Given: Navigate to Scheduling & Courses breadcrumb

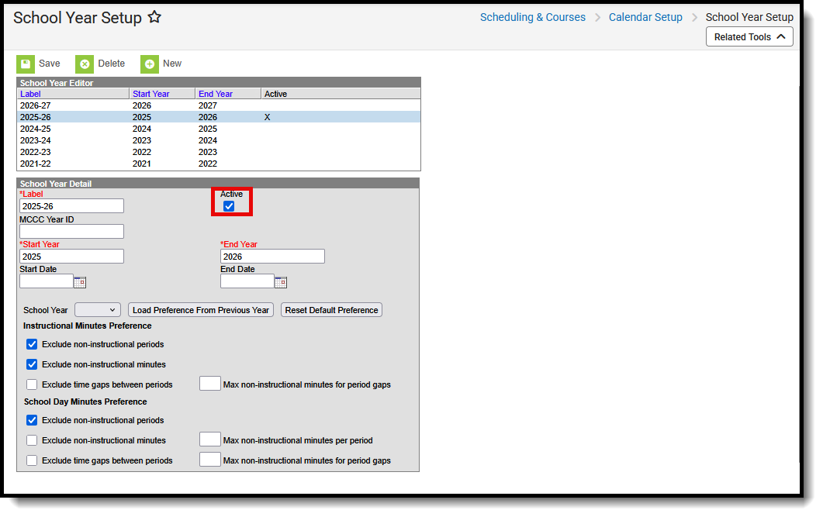Looking at the screenshot, I should pos(532,16).
